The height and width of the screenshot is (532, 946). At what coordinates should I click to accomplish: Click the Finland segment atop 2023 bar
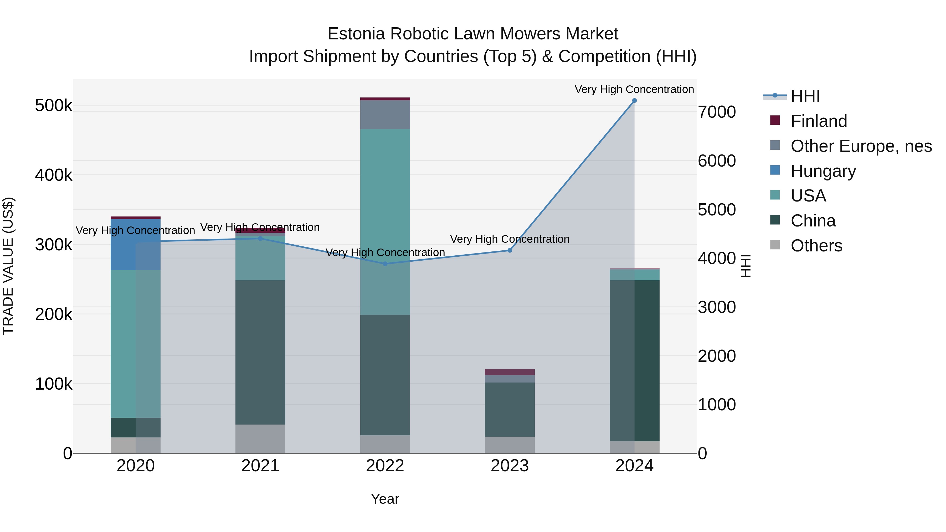(510, 372)
